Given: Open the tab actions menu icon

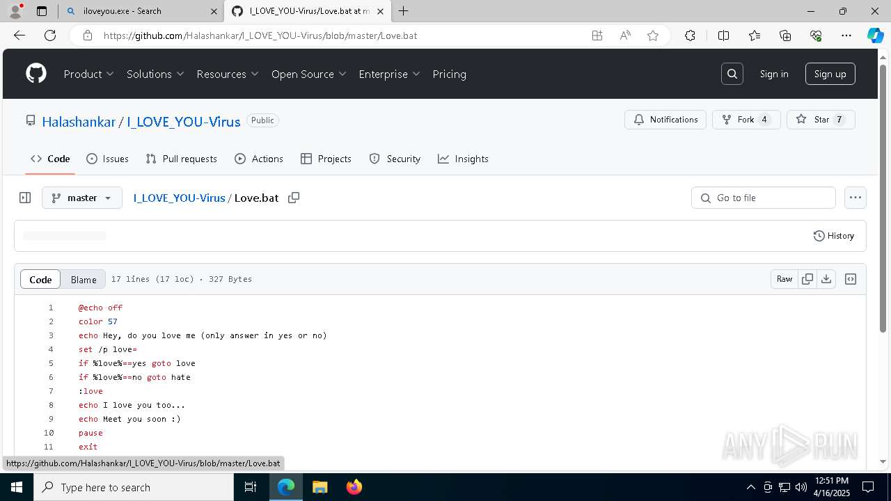Looking at the screenshot, I should click(x=42, y=11).
